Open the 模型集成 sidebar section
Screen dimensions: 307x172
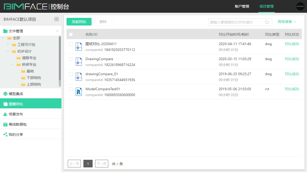click(x=16, y=94)
